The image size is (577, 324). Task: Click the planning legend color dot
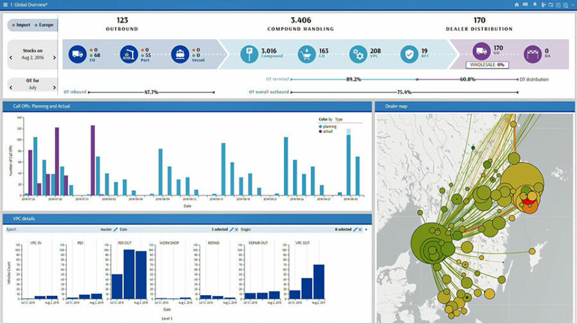tap(320, 127)
